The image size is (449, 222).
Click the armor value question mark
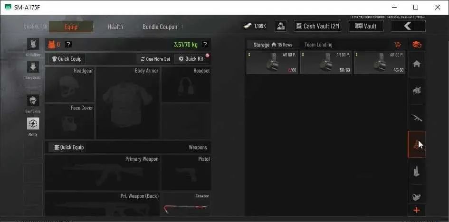[68, 44]
